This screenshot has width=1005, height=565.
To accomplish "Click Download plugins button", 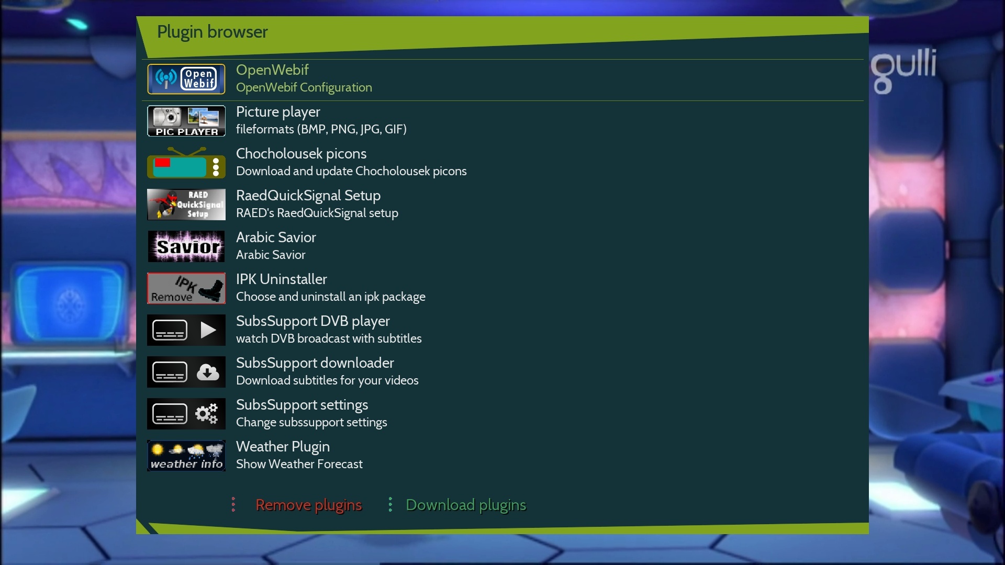I will click(x=465, y=504).
